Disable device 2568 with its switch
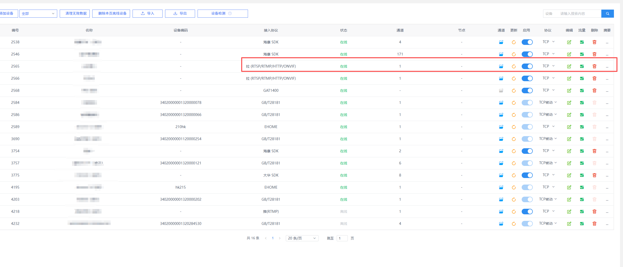 point(527,91)
